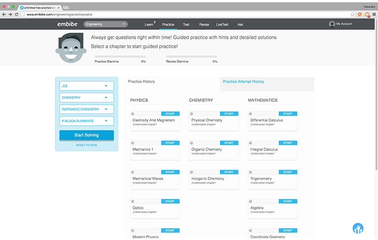Start the Algebra chapter
The image size is (378, 240).
pyautogui.click(x=288, y=201)
